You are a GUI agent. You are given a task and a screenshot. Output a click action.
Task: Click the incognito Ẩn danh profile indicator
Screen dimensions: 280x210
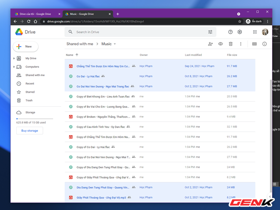[254, 21]
